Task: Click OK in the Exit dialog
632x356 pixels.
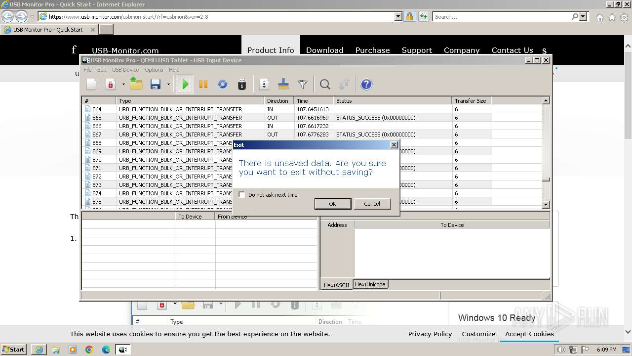Action: click(x=332, y=204)
